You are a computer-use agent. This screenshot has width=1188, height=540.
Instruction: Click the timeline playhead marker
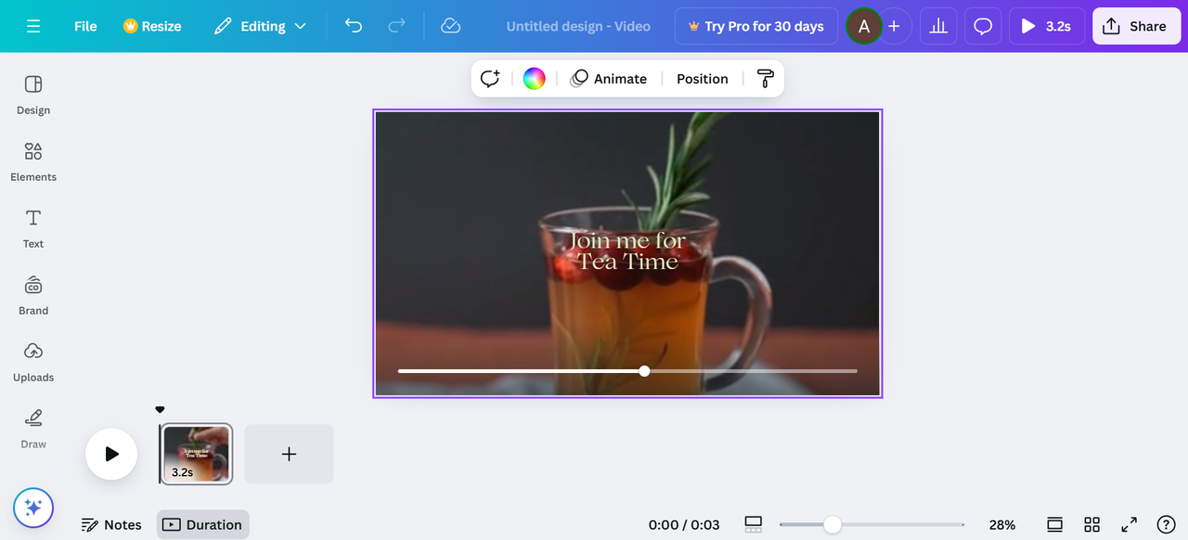[x=160, y=409]
